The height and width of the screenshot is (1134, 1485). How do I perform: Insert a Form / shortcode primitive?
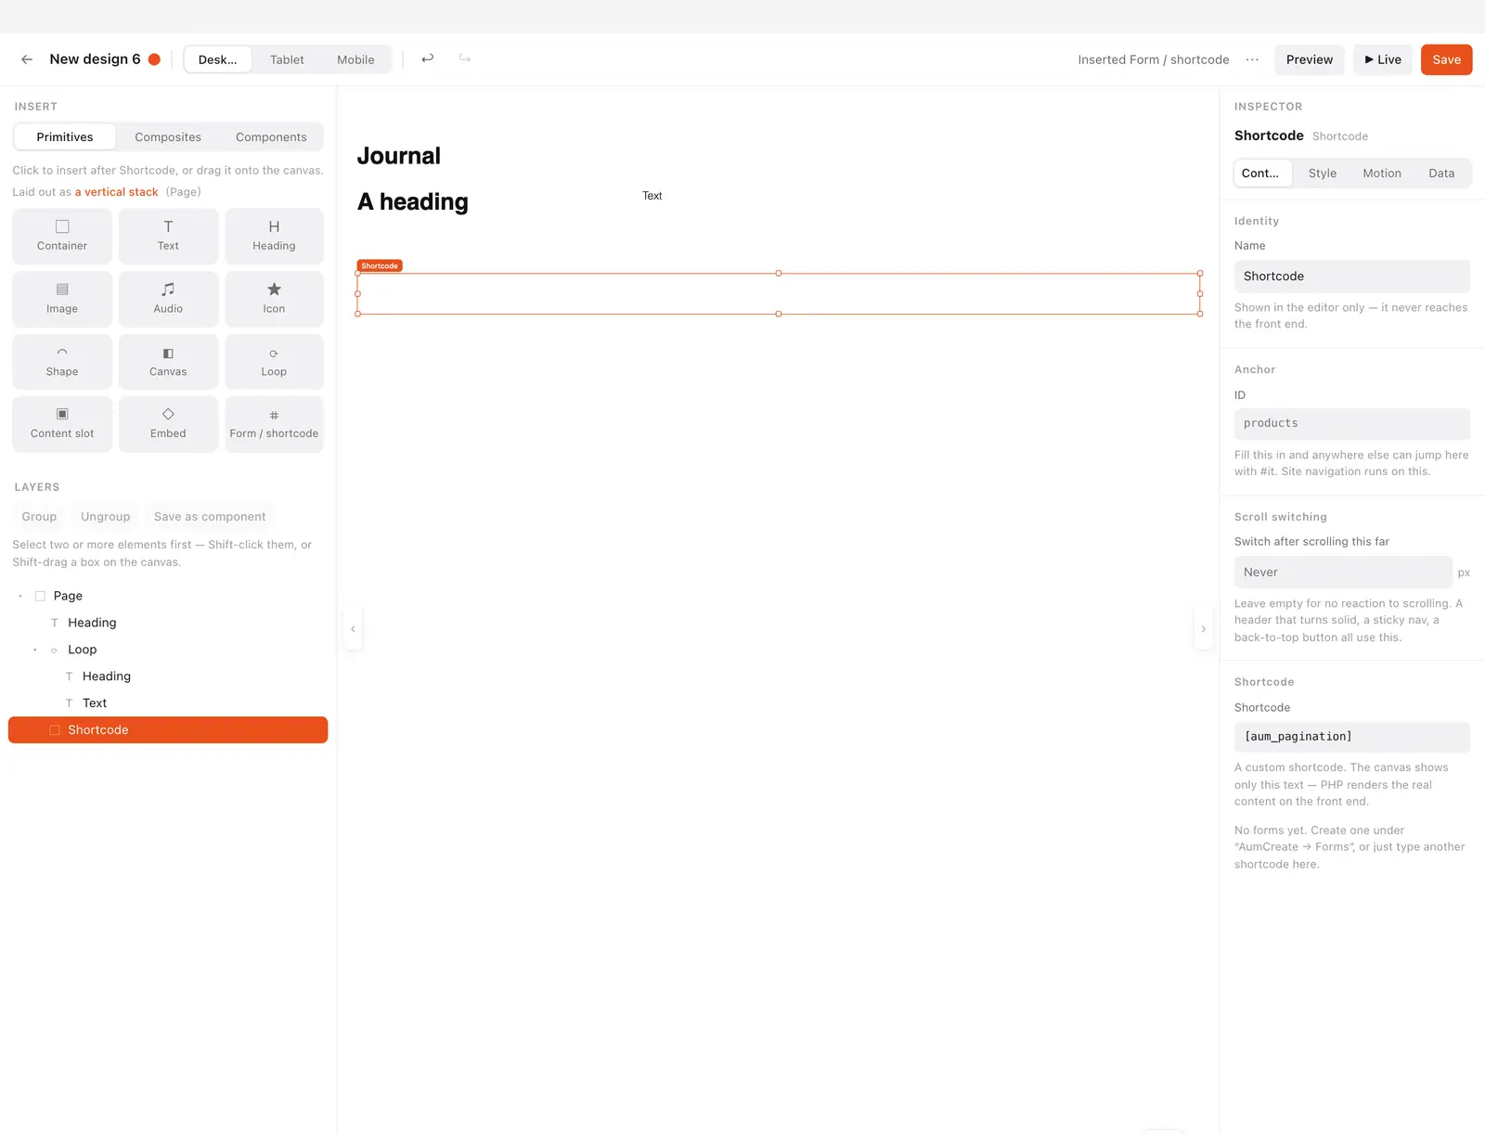click(274, 424)
